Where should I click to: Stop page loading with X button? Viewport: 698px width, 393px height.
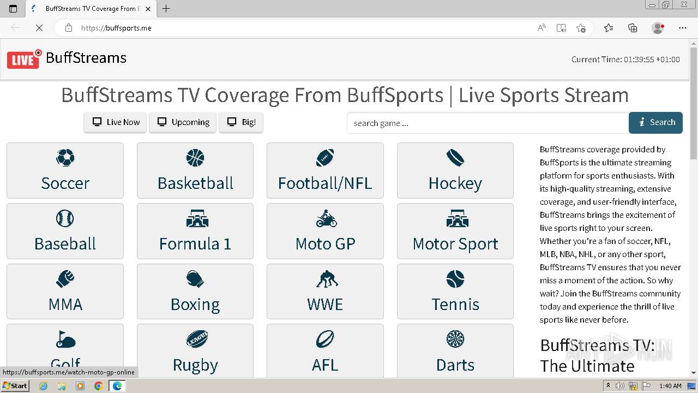(39, 28)
